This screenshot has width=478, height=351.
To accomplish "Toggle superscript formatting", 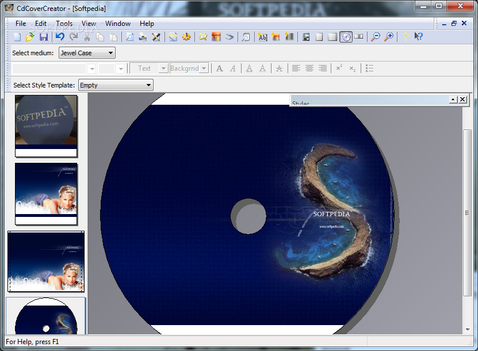I will pos(339,68).
